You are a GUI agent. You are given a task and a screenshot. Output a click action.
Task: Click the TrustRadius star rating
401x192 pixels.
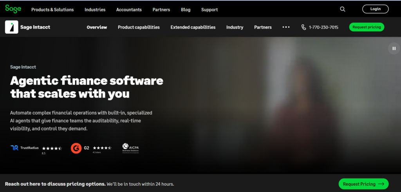[52, 148]
